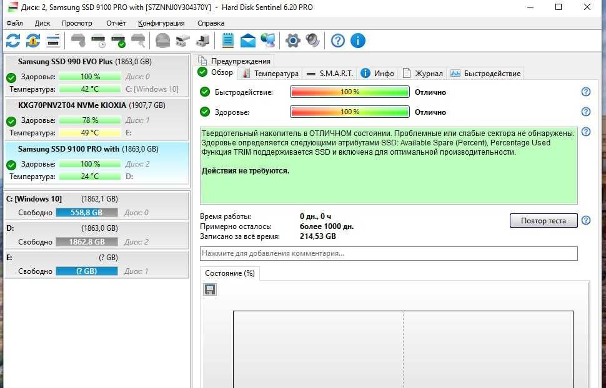Click the disk-with-clock toolbar icon
This screenshot has height=388, width=606.
point(99,41)
